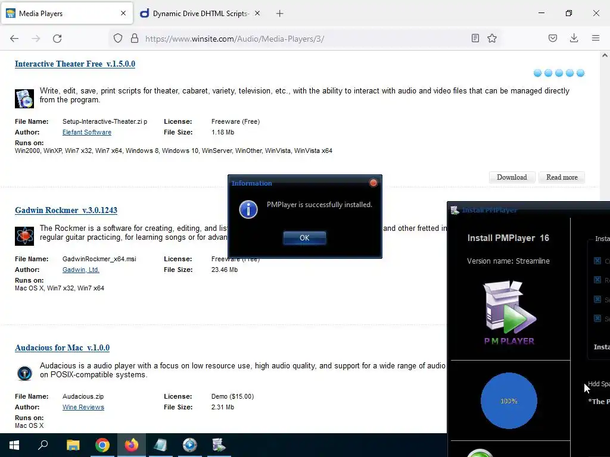The image size is (610, 457).
Task: Select file name GadwinRockmer_x64.msi
Action: click(99, 259)
